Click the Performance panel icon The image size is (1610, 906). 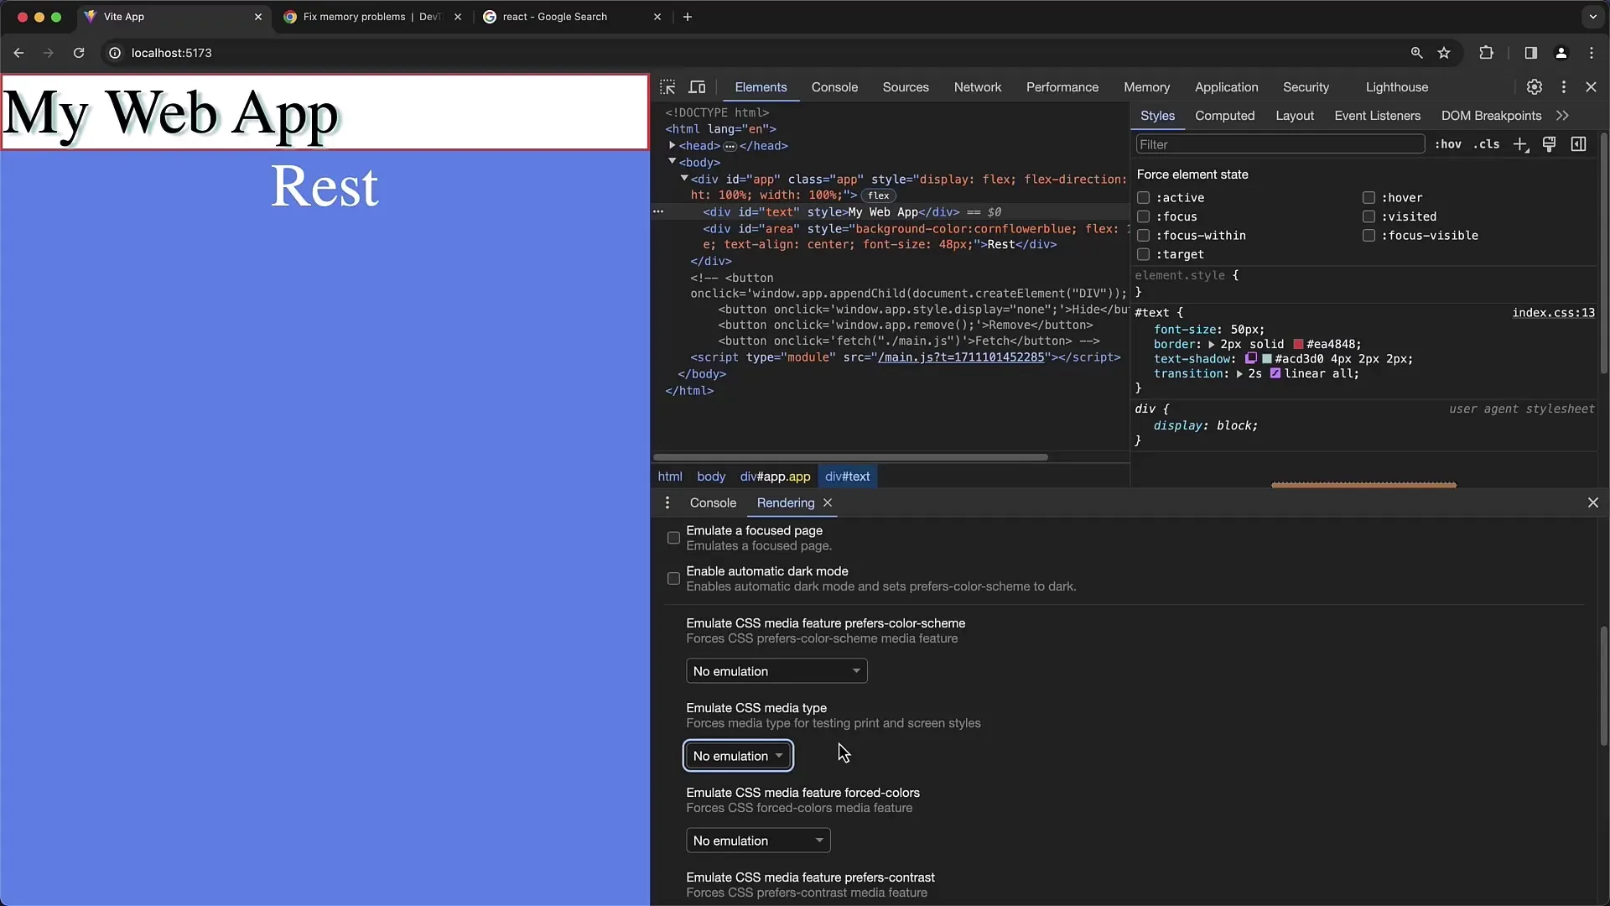1062,86
